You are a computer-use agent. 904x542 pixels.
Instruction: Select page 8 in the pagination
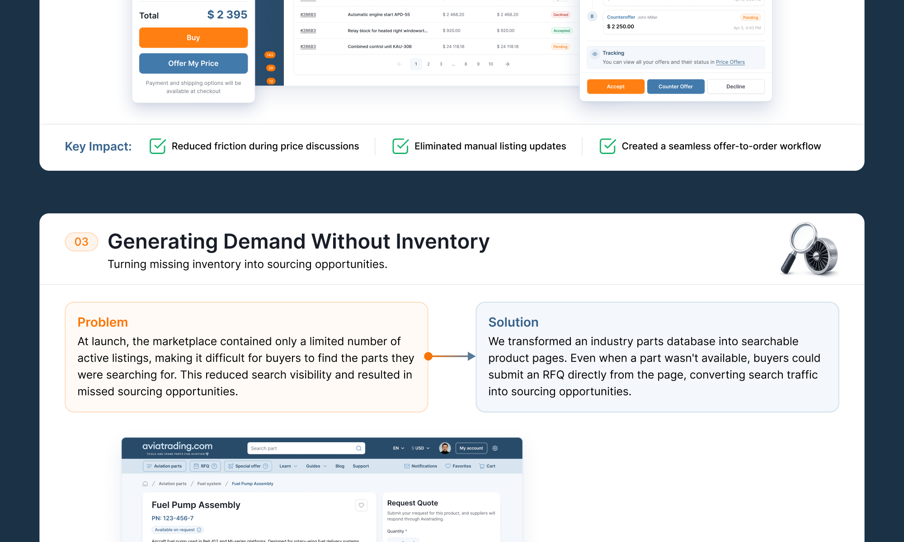tap(466, 64)
